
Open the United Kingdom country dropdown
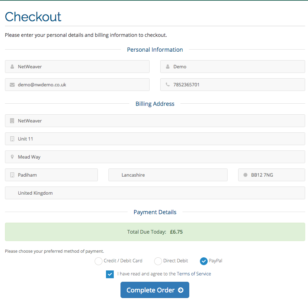click(x=155, y=193)
